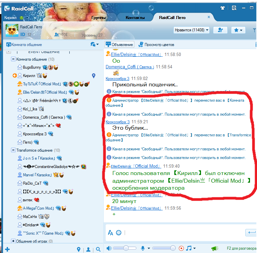Select user Кирилл in channel list

(x=29, y=76)
